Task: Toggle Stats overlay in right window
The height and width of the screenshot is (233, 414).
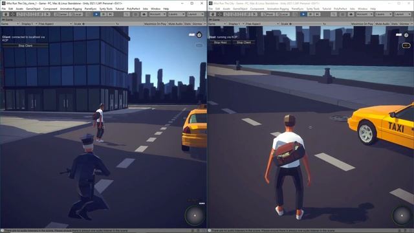Action: [395, 24]
